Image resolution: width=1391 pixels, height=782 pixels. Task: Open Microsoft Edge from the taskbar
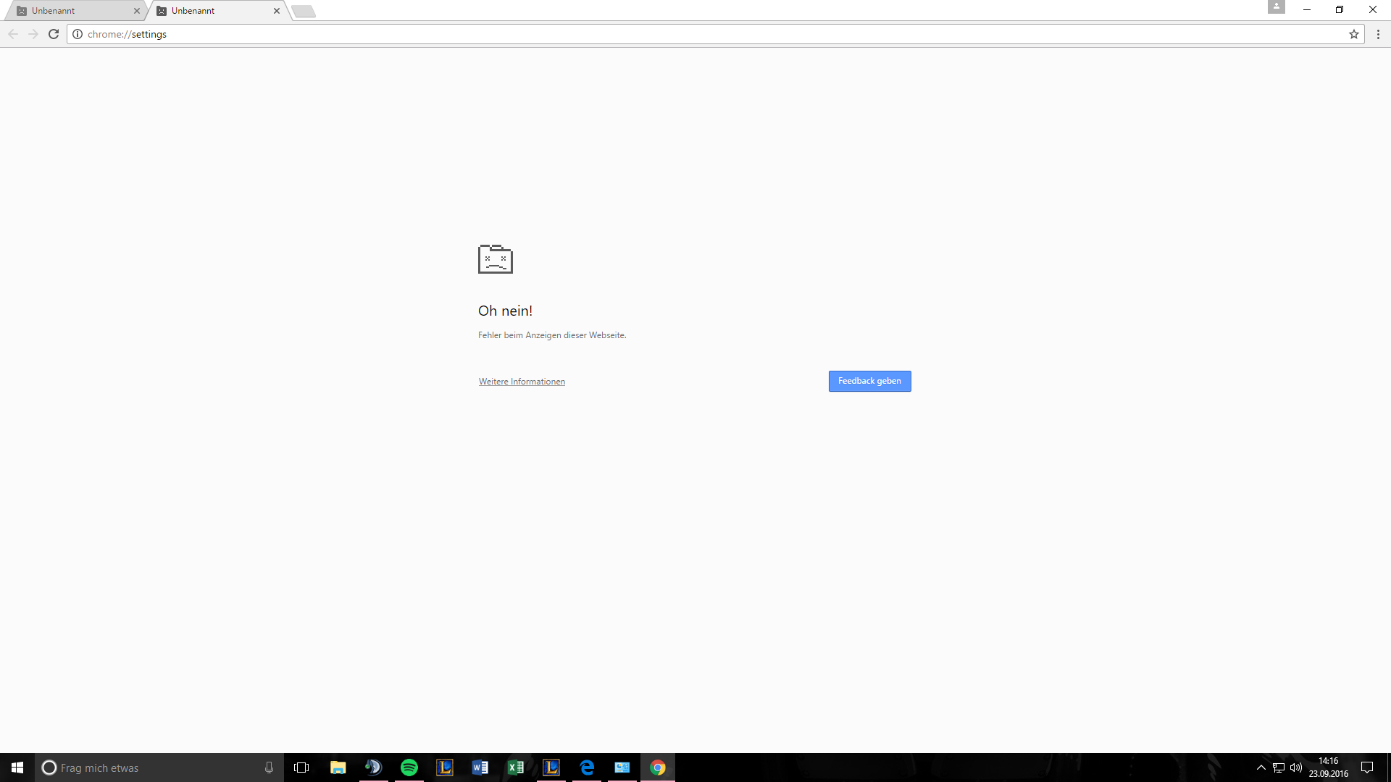[587, 768]
